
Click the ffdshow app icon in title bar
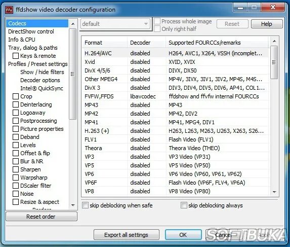[9, 10]
